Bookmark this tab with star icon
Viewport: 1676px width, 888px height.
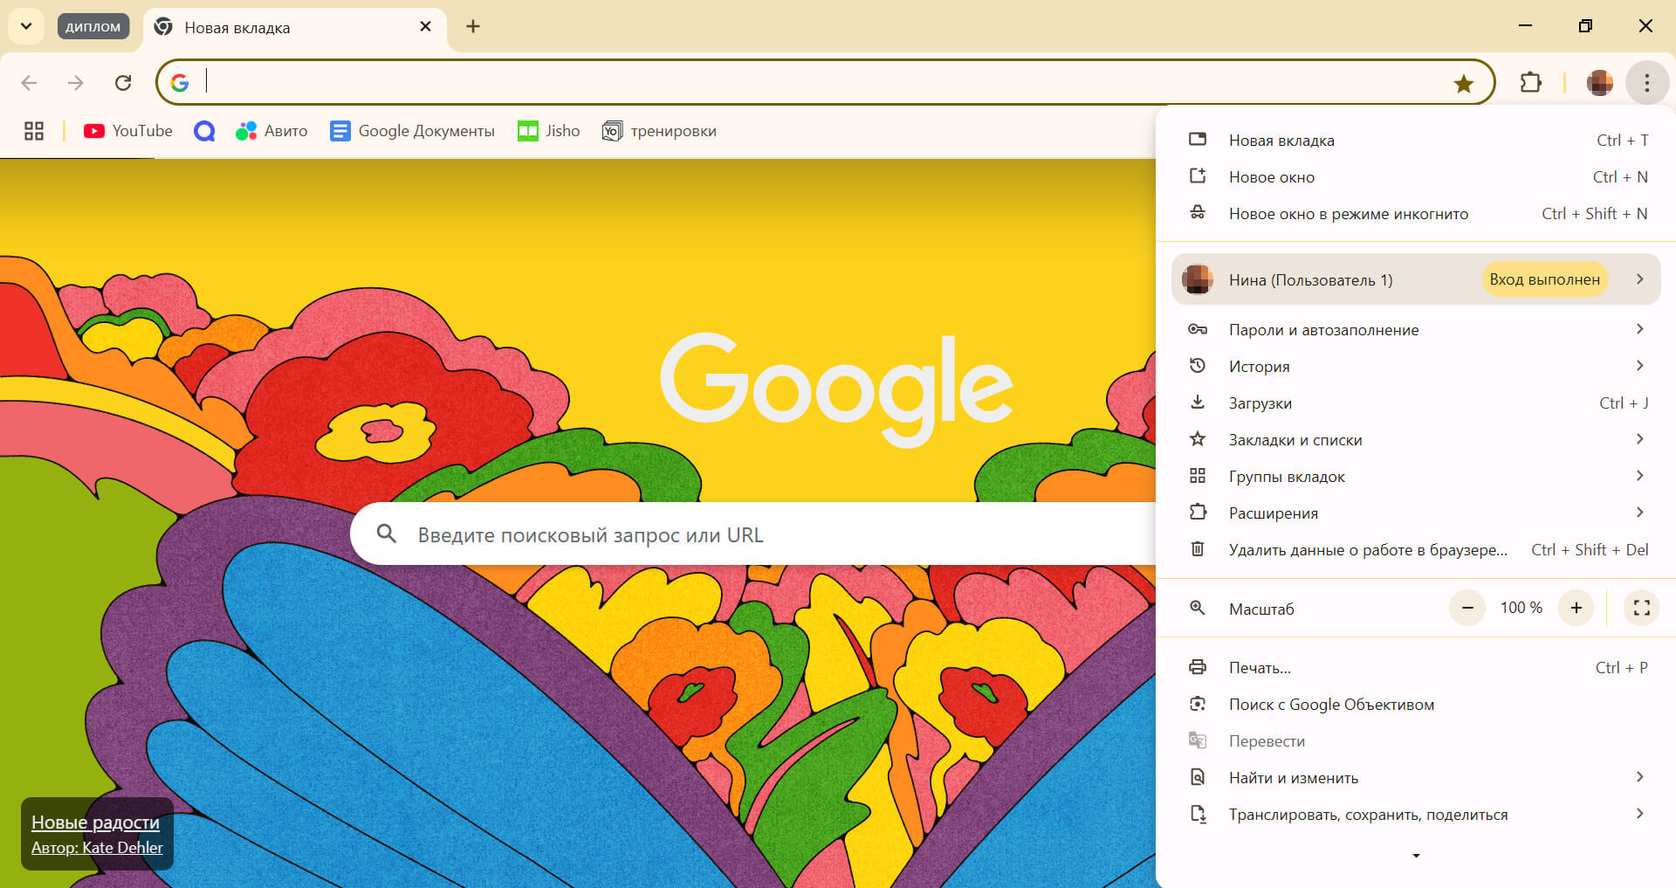(1463, 83)
